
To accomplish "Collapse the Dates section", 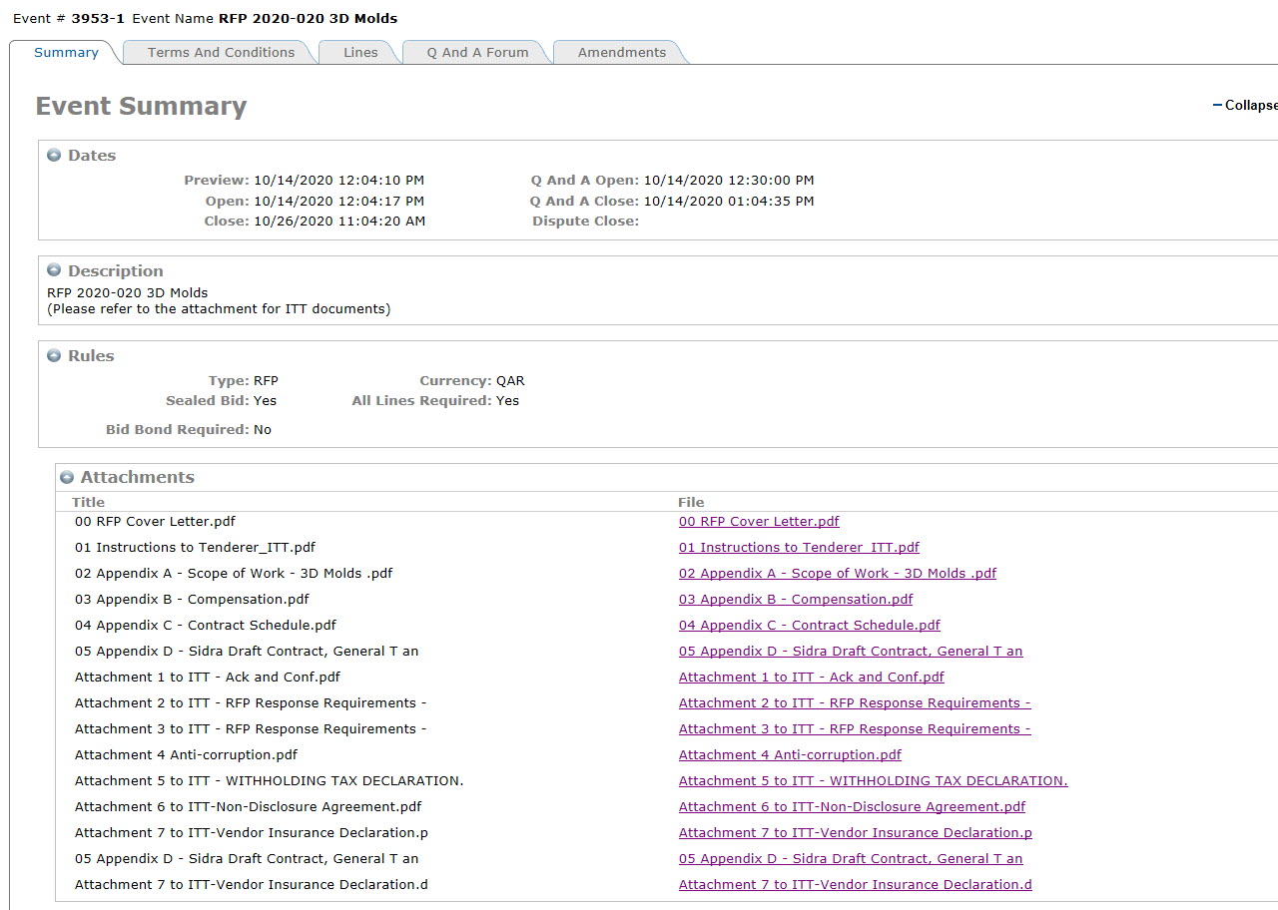I will tap(54, 156).
